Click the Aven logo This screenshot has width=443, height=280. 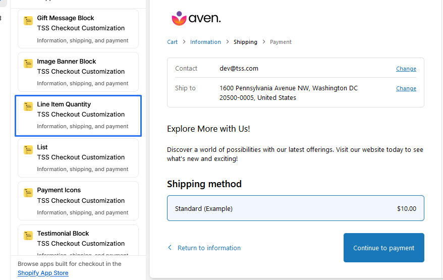point(196,19)
